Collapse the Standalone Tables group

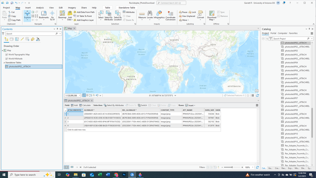click(4, 63)
